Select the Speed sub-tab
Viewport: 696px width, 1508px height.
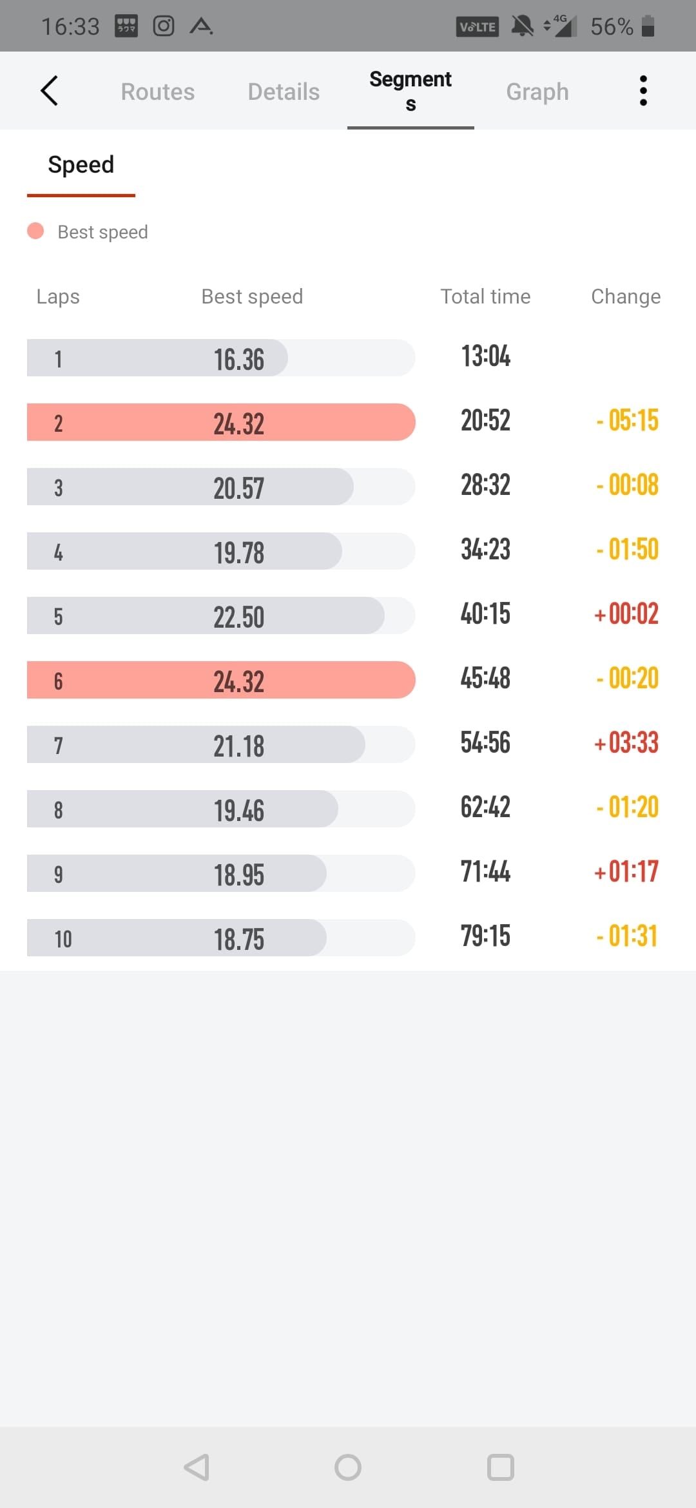pyautogui.click(x=81, y=165)
